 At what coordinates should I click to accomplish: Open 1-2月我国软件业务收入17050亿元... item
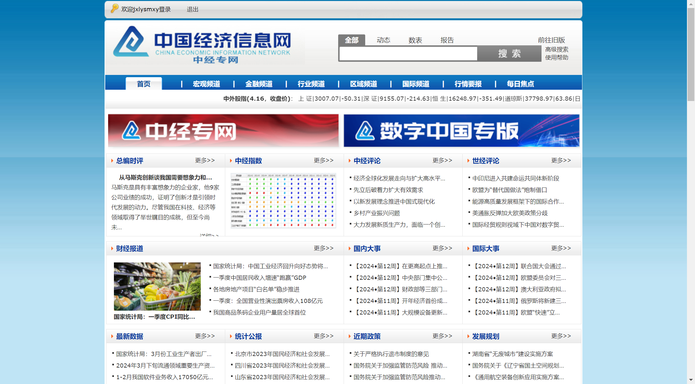[164, 377]
